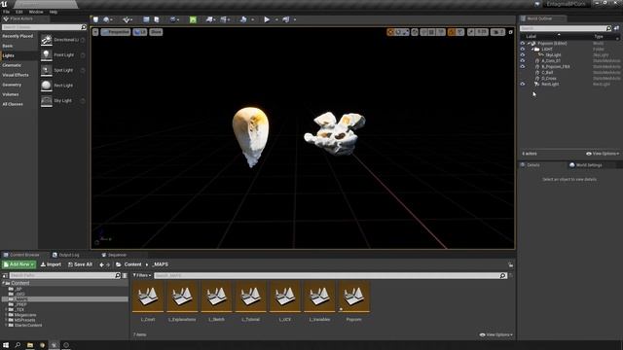Viewport: 623px width, 350px height.
Task: Open the viewport options dropdown arrow
Action: click(95, 32)
